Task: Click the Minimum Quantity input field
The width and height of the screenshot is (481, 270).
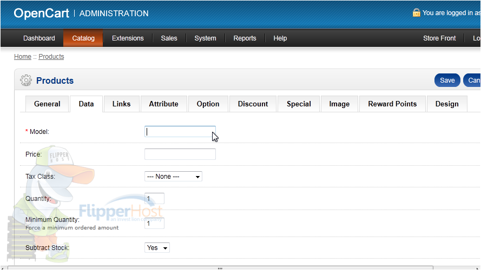Action: click(154, 223)
